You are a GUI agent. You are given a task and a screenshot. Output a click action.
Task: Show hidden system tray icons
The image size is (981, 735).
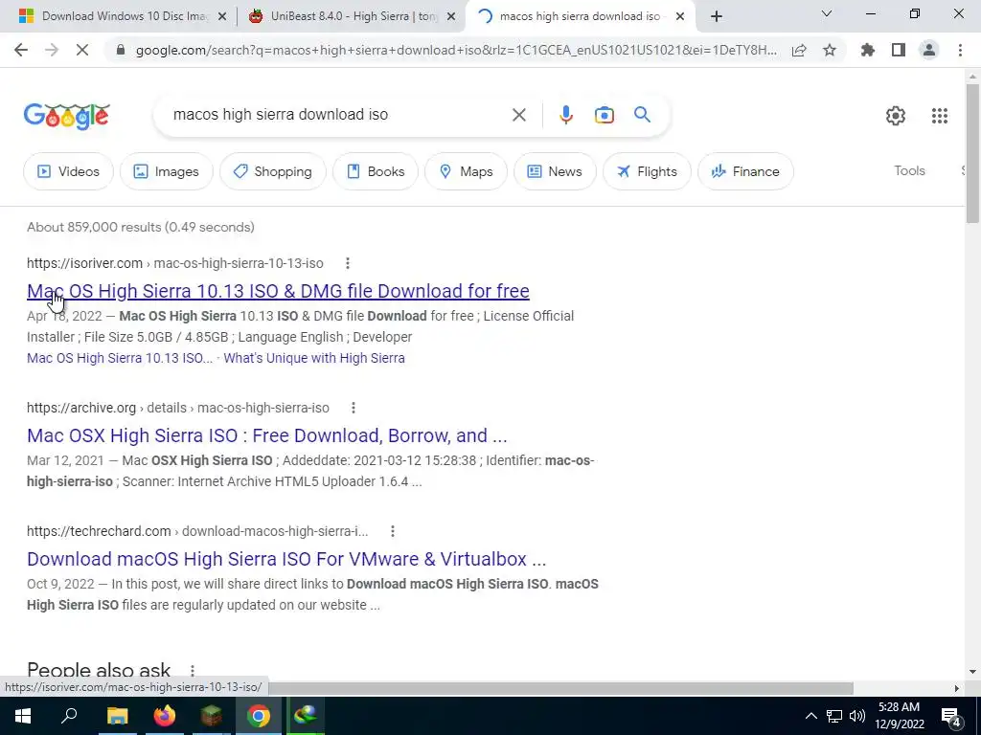(x=810, y=716)
